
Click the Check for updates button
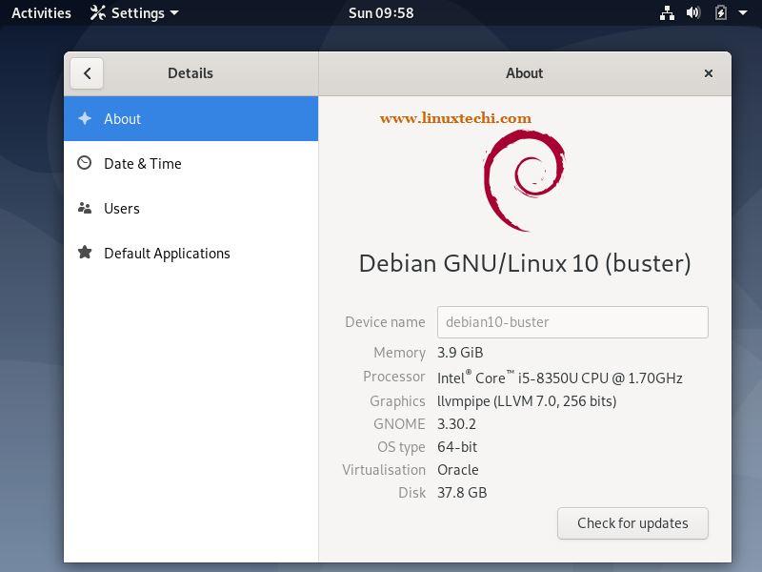pos(632,522)
